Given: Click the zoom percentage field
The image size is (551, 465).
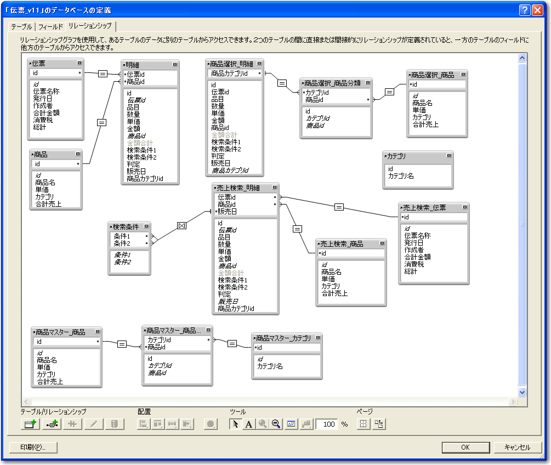Looking at the screenshot, I should [x=328, y=424].
